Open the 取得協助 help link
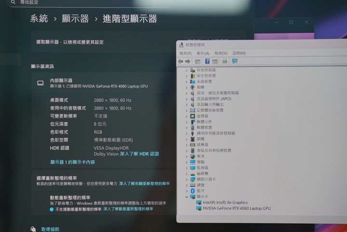Viewport: 347px width, 232px height. [x=50, y=229]
